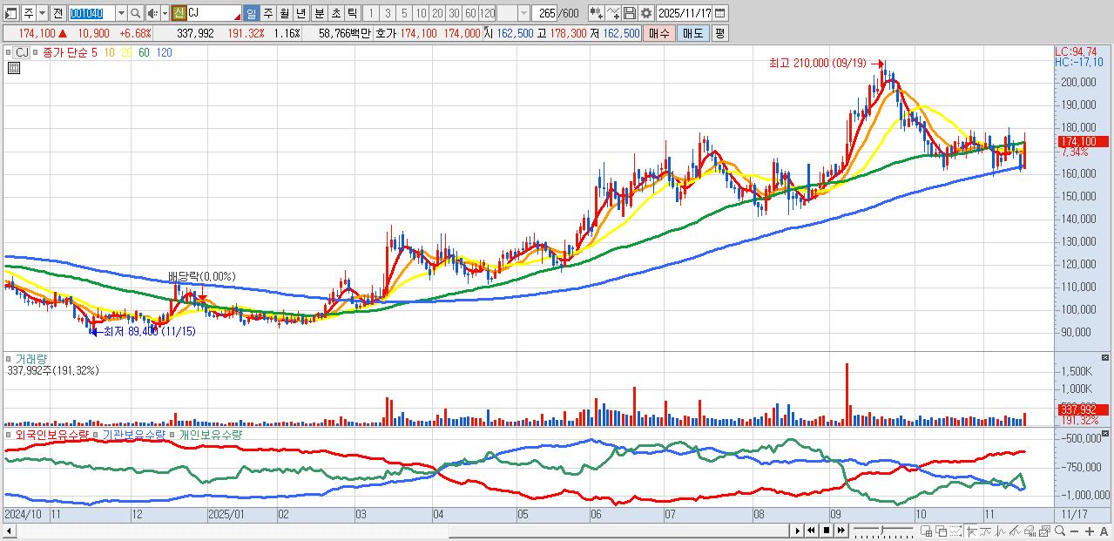Switch to second 초 period

[x=335, y=13]
